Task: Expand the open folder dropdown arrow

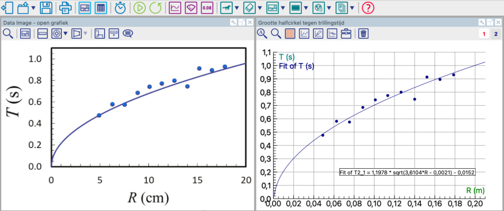Action: [33, 8]
